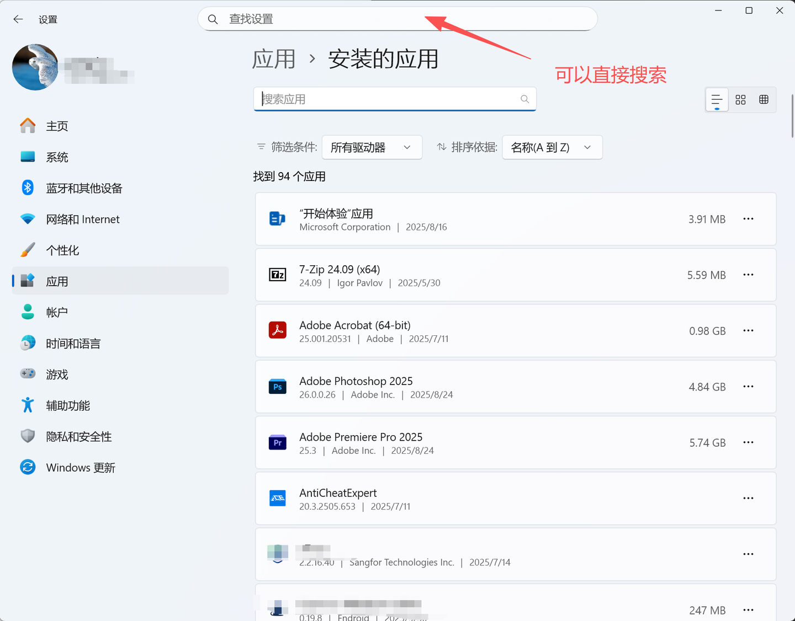Click the Adobe Acrobat app icon
Screen dimensions: 795x621
(277, 330)
